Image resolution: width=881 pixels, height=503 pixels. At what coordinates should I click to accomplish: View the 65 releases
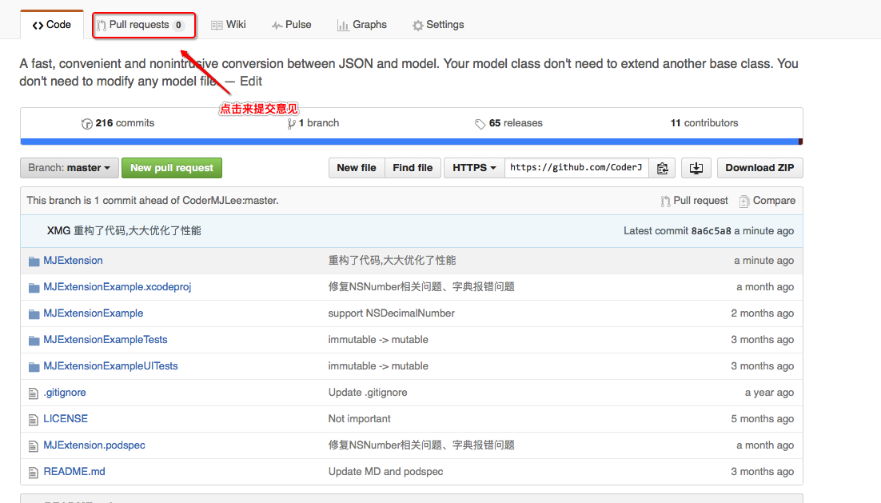pos(508,123)
